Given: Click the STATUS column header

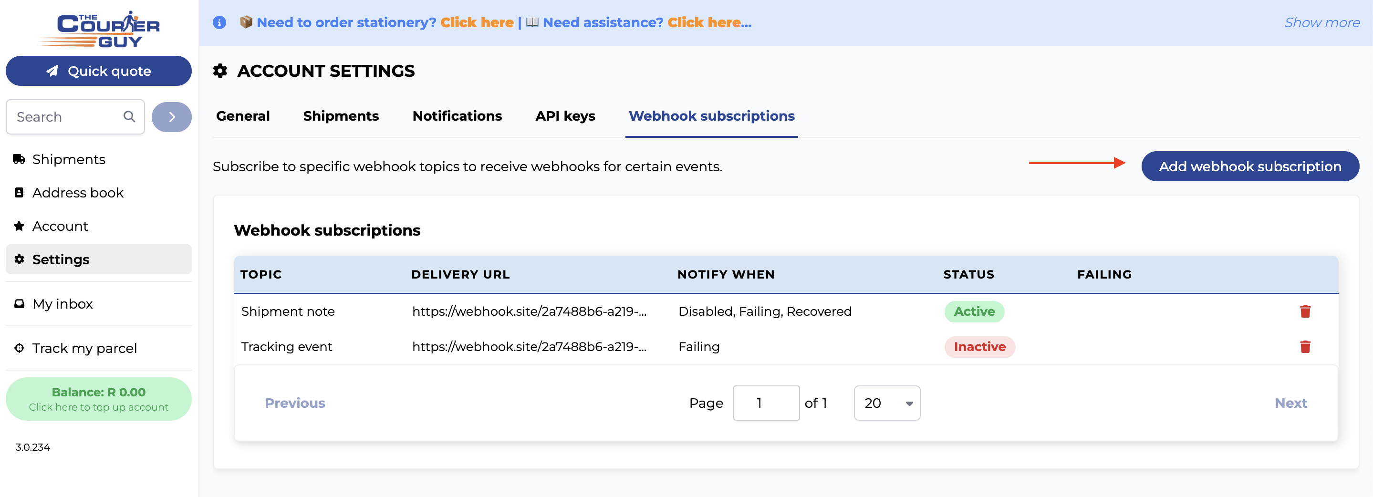Looking at the screenshot, I should 968,274.
